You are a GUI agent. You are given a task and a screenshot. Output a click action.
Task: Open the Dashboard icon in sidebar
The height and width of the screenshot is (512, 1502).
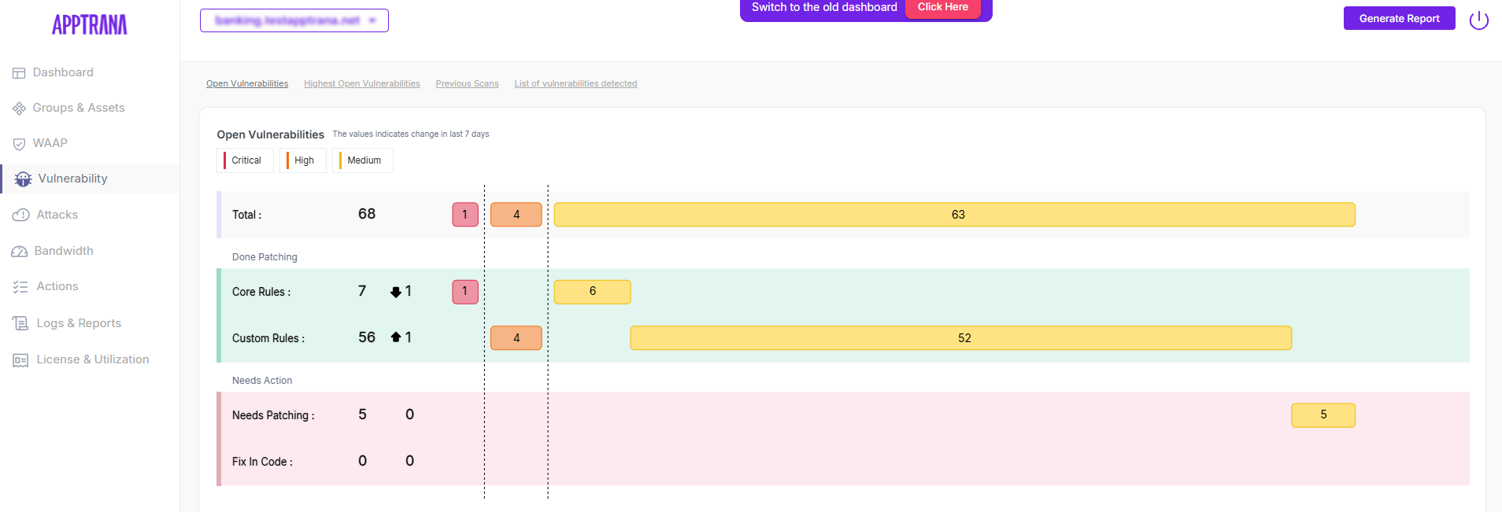19,73
